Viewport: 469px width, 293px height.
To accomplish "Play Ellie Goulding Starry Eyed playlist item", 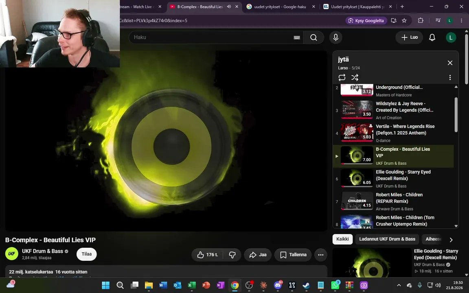I will pos(394,179).
